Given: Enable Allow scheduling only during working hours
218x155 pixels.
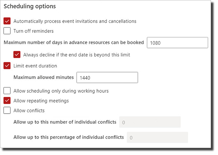Looking at the screenshot, I should pyautogui.click(x=7, y=91).
